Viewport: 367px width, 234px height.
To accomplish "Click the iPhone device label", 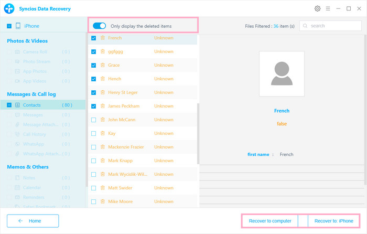I will 31,26.
